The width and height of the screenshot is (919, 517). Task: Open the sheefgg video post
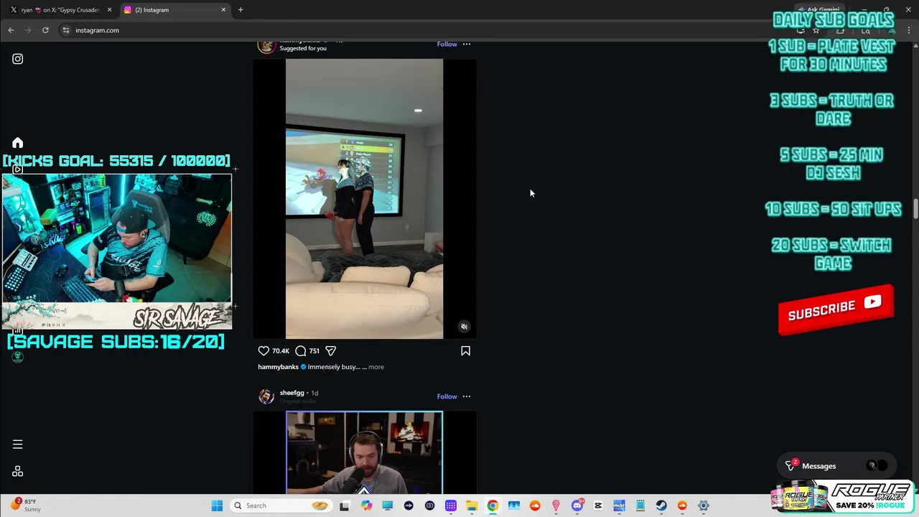(x=364, y=452)
